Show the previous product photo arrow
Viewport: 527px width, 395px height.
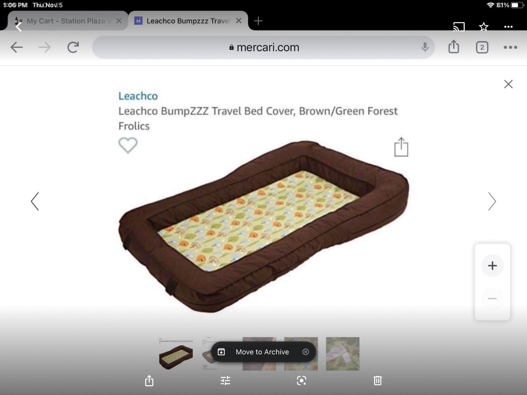click(35, 201)
